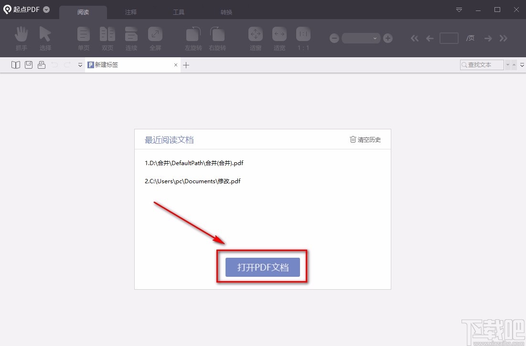Select the 选择 tool

coord(45,38)
